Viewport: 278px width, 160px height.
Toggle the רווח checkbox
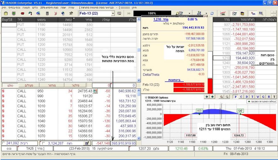pyautogui.click(x=44, y=143)
